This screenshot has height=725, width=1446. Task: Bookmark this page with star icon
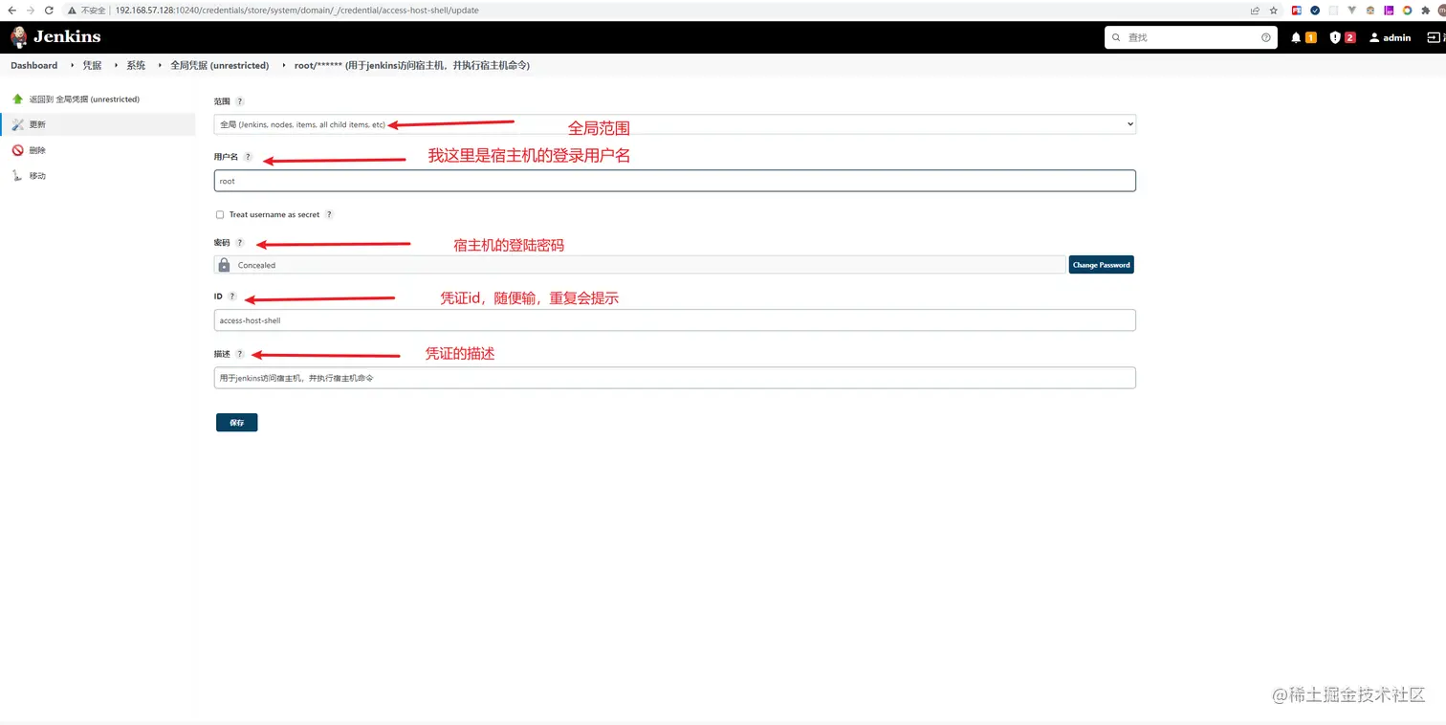point(1273,11)
